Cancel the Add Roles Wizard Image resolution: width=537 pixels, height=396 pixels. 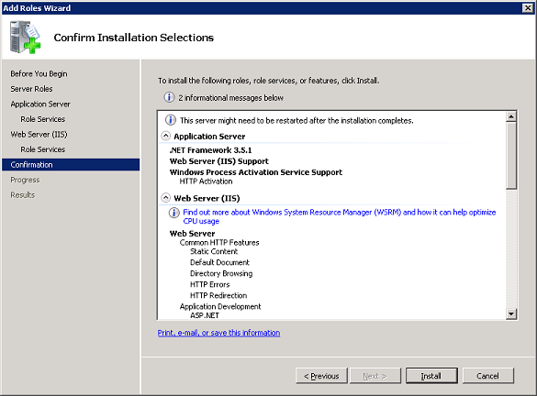tap(488, 376)
